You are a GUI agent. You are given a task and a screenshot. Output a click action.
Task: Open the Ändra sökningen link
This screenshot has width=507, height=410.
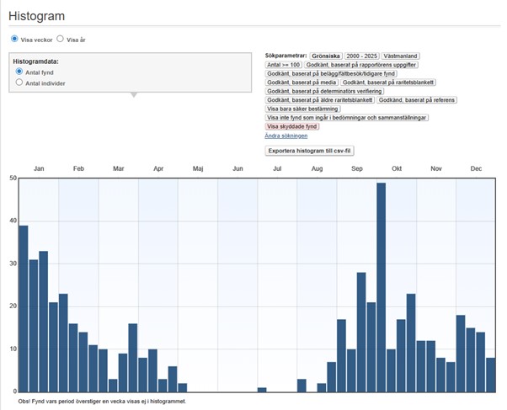click(x=286, y=136)
